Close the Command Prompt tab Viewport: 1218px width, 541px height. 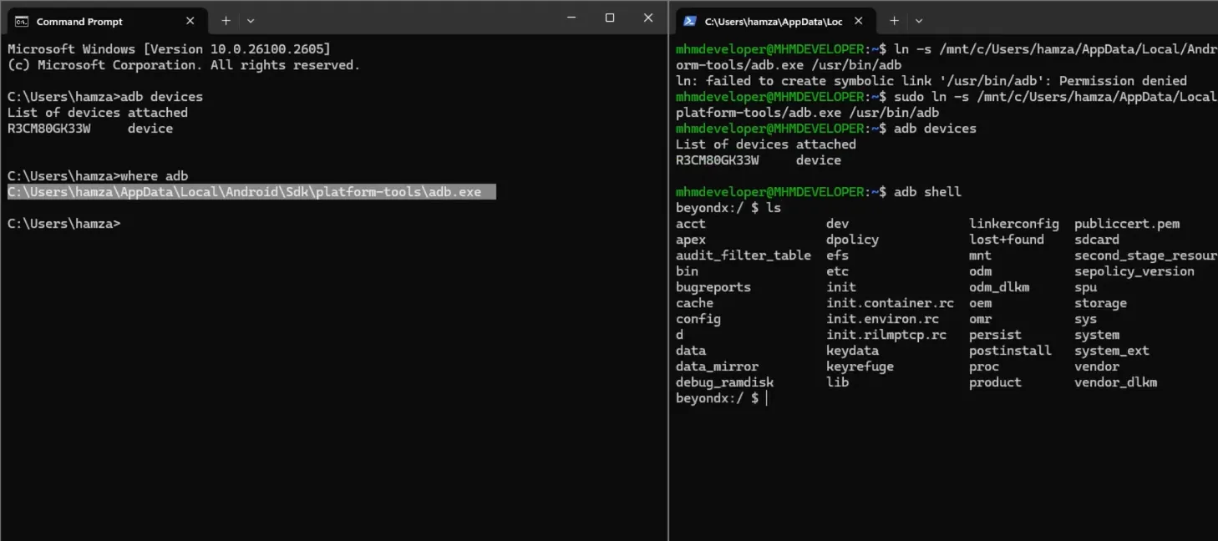pos(190,21)
